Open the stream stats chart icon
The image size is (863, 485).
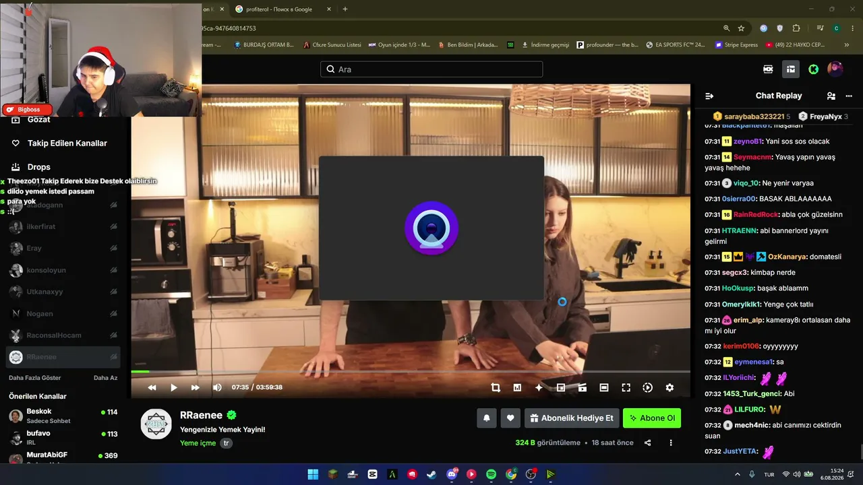pos(517,387)
